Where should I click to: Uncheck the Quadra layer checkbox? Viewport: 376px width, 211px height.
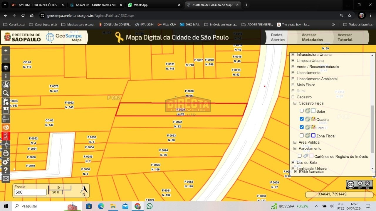302,119
